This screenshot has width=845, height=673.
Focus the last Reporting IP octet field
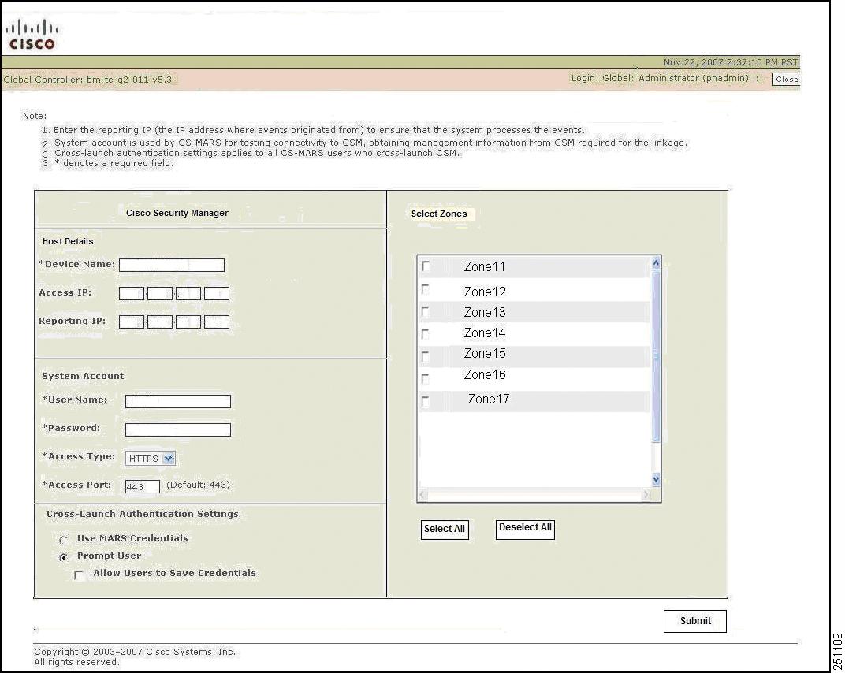(217, 322)
